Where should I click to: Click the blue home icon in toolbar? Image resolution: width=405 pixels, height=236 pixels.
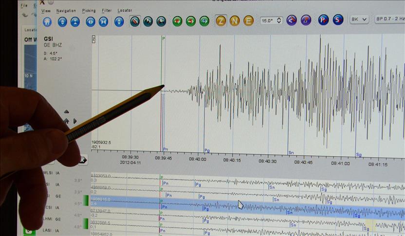tap(47, 21)
